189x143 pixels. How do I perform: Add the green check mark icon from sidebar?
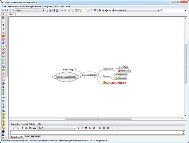point(3,46)
